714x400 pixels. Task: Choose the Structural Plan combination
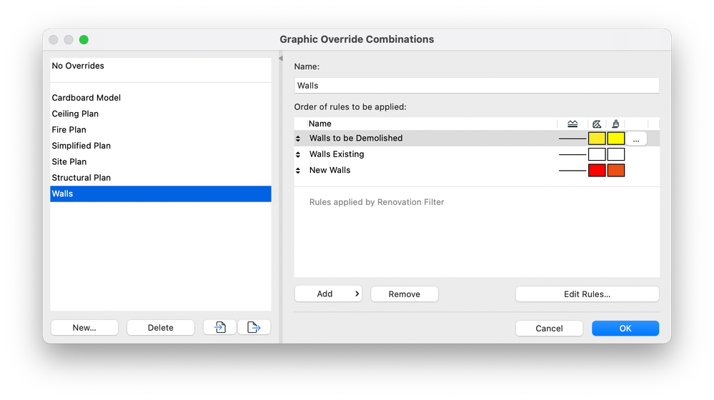[x=81, y=177]
